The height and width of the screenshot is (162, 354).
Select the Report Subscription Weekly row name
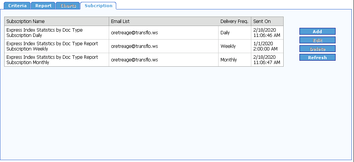tap(57, 46)
